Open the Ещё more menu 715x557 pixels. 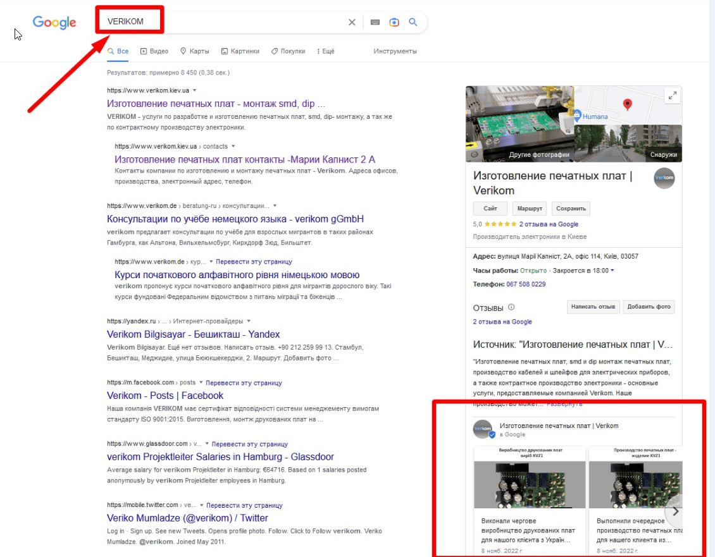pos(326,51)
